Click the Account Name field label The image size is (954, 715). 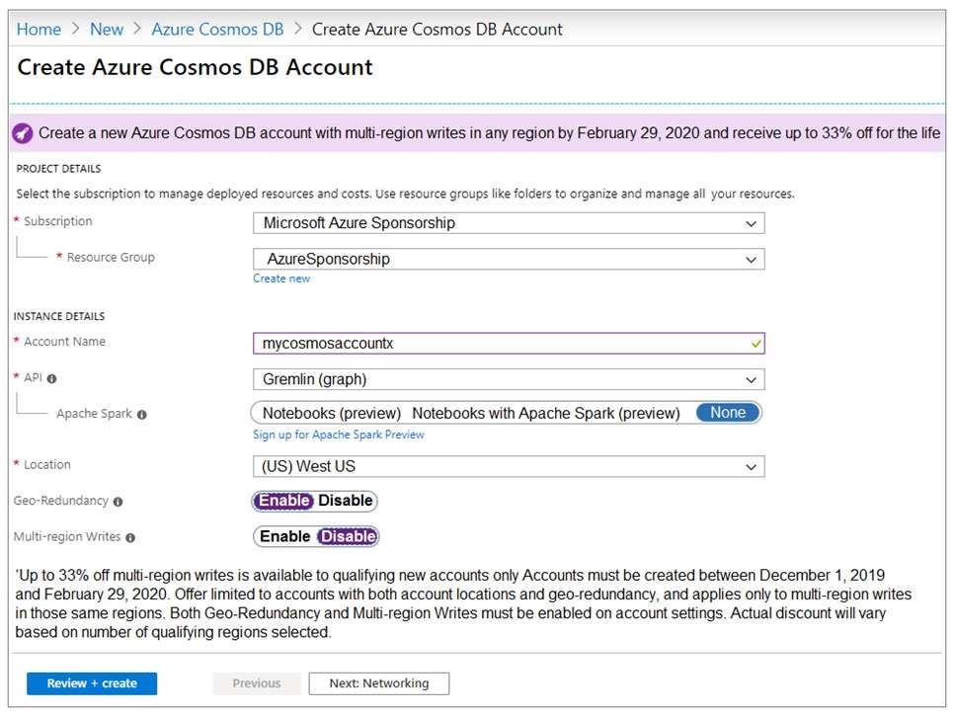(64, 342)
